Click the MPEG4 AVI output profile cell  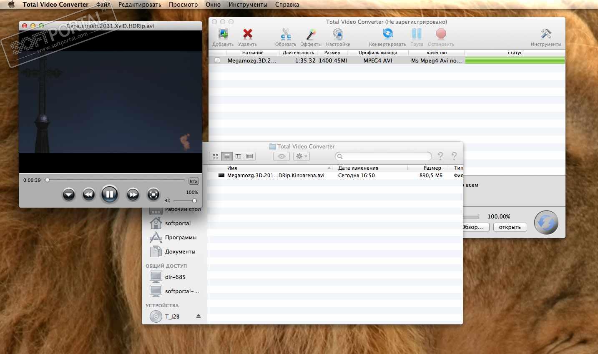[x=378, y=60]
